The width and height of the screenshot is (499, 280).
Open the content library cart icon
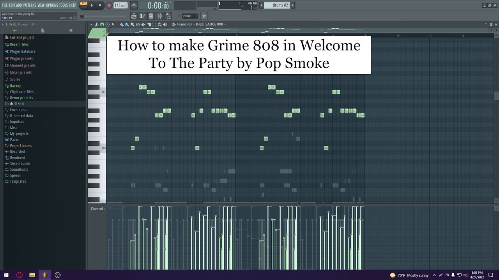204,16
